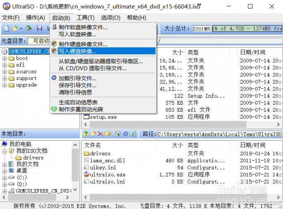Expand the support folder node

[5, 79]
